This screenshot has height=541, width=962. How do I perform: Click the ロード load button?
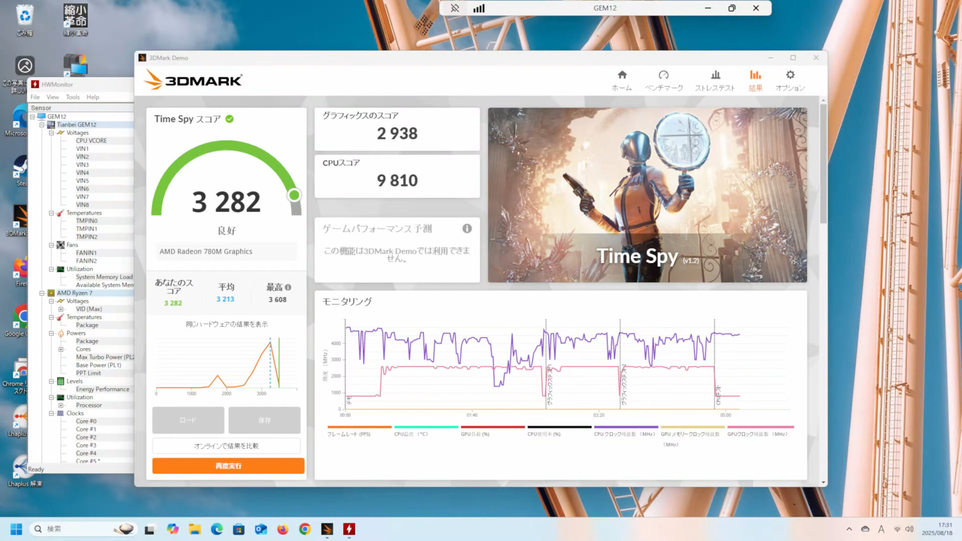pyautogui.click(x=188, y=420)
